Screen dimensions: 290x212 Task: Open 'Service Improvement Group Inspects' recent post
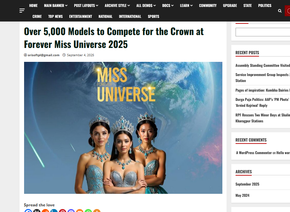click(263, 78)
